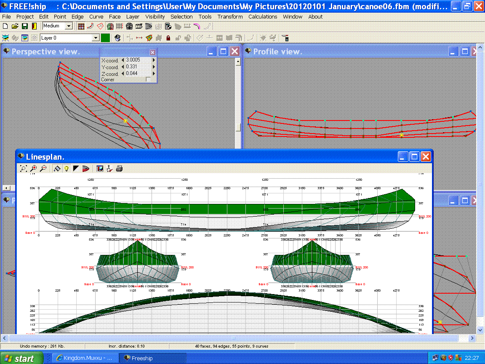485x364 pixels.
Task: Click the red padlock lock icon
Action: (x=168, y=37)
